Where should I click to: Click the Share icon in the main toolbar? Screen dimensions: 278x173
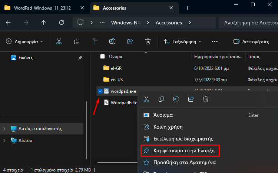point(130,41)
